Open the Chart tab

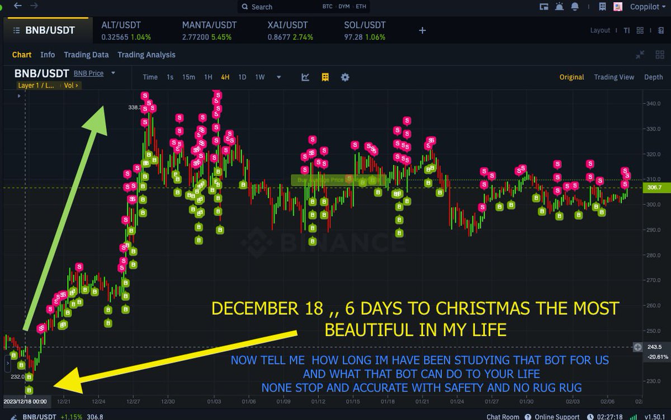coord(22,55)
